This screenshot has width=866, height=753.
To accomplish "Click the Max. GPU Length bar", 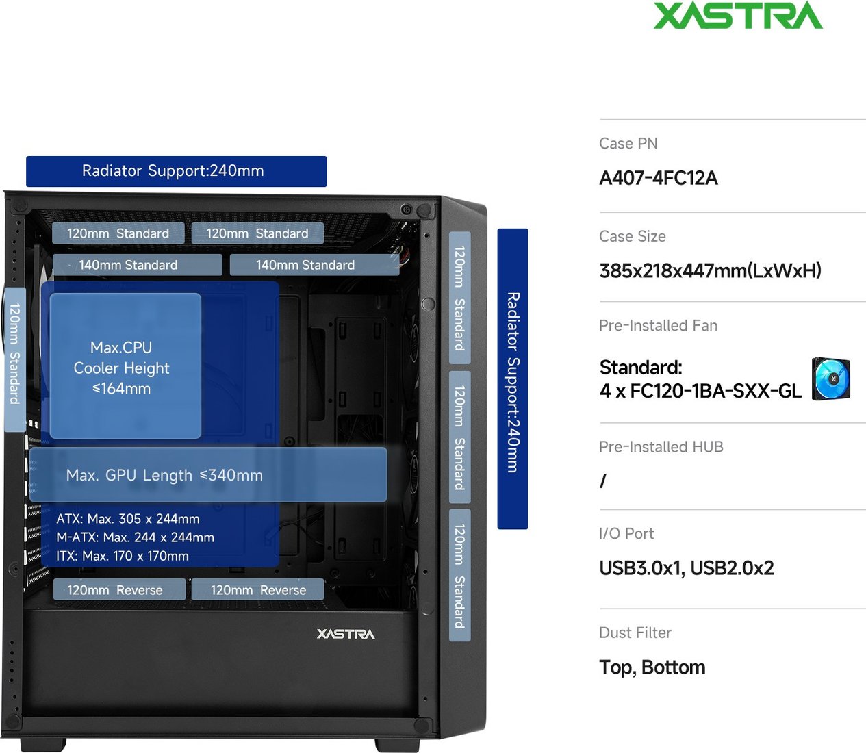I will click(208, 475).
